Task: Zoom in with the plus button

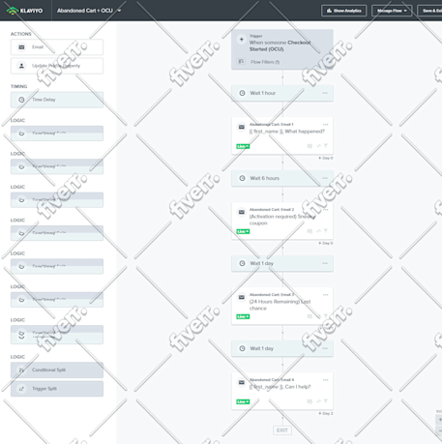Action: pyautogui.click(x=439, y=420)
